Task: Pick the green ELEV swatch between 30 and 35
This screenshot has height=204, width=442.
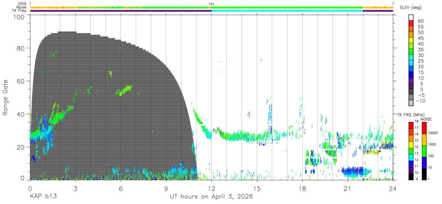Action: click(x=411, y=52)
